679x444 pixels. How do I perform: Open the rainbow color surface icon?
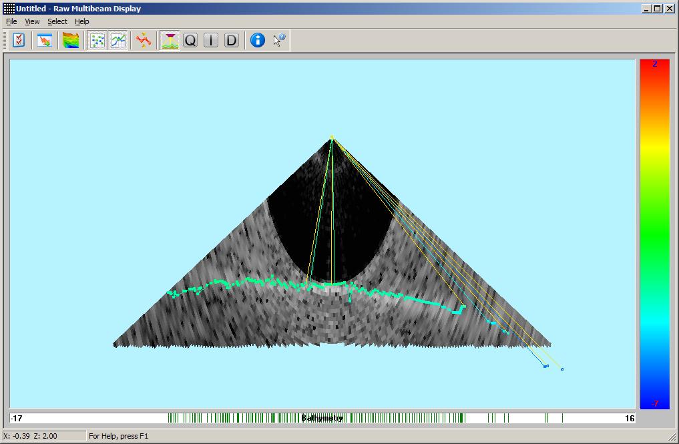[x=71, y=41]
